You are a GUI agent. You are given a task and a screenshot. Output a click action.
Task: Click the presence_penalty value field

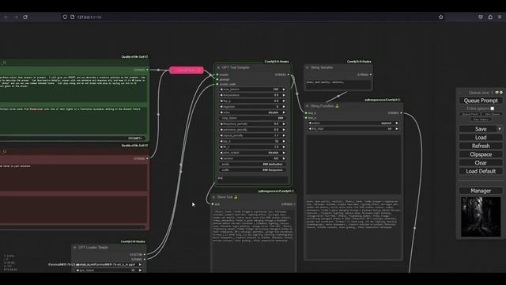(x=252, y=130)
